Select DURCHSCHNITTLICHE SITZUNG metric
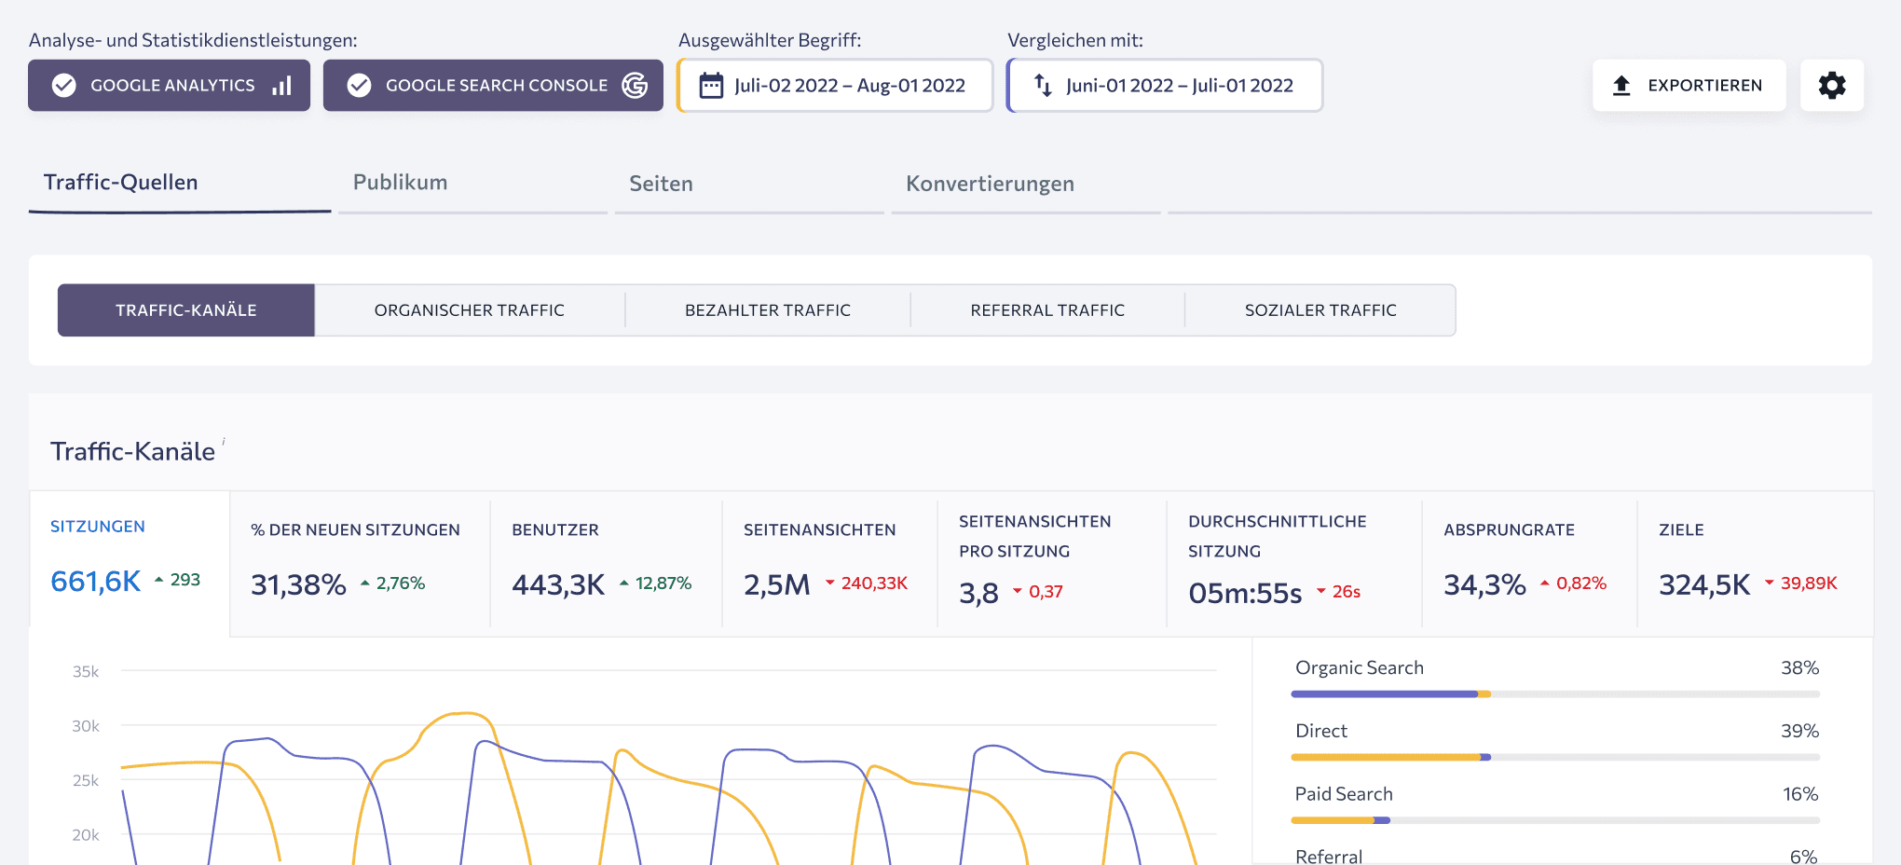 tap(1294, 564)
